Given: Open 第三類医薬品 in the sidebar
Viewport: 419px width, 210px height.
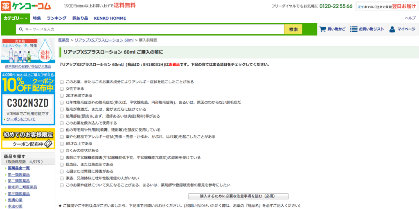Looking at the screenshot, I should 19,194.
